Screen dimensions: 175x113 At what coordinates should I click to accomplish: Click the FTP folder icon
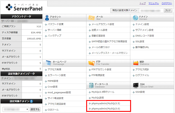pos(91,63)
